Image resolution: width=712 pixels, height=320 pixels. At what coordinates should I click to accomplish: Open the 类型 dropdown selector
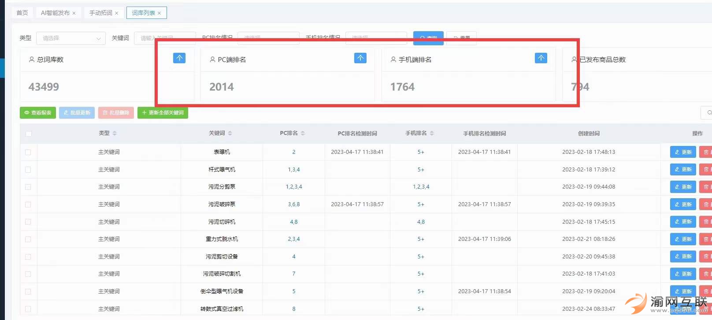[x=70, y=38]
